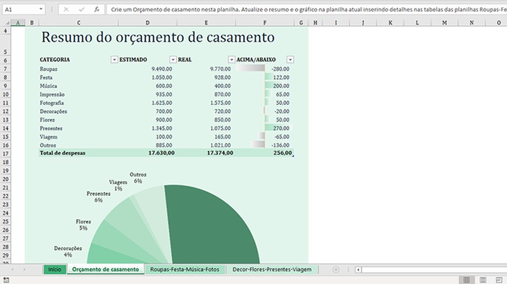Open the CATEGORIA filter dropdown

click(114, 60)
